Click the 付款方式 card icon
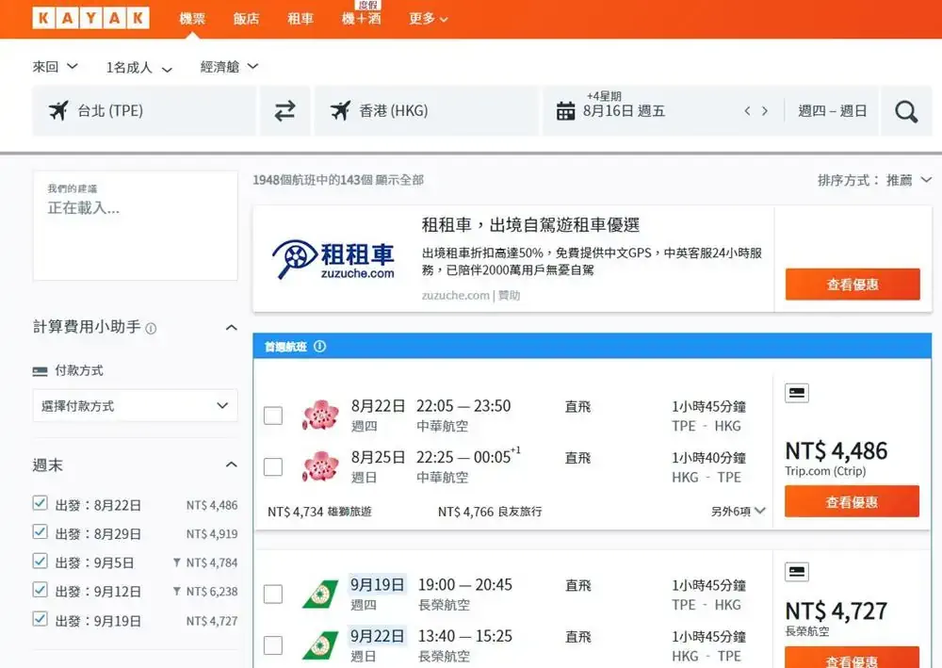This screenshot has width=942, height=668. point(40,371)
